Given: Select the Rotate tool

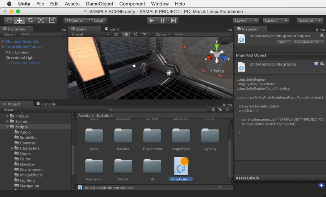Looking at the screenshot, I should point(30,21).
